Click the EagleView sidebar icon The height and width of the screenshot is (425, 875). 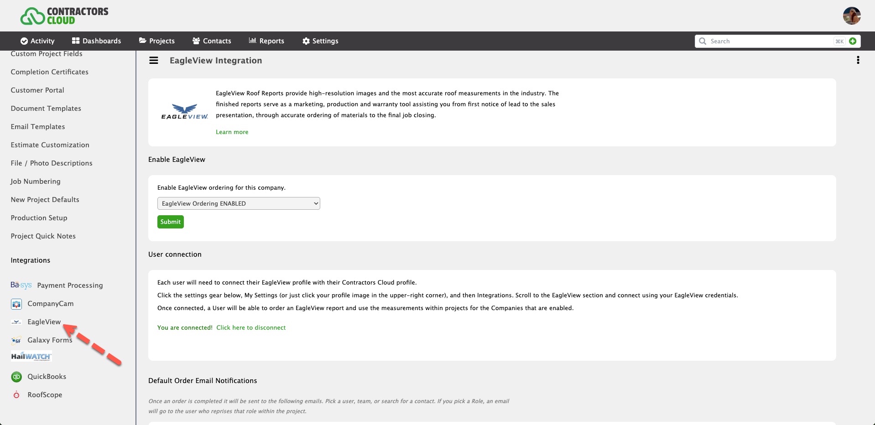click(x=16, y=322)
